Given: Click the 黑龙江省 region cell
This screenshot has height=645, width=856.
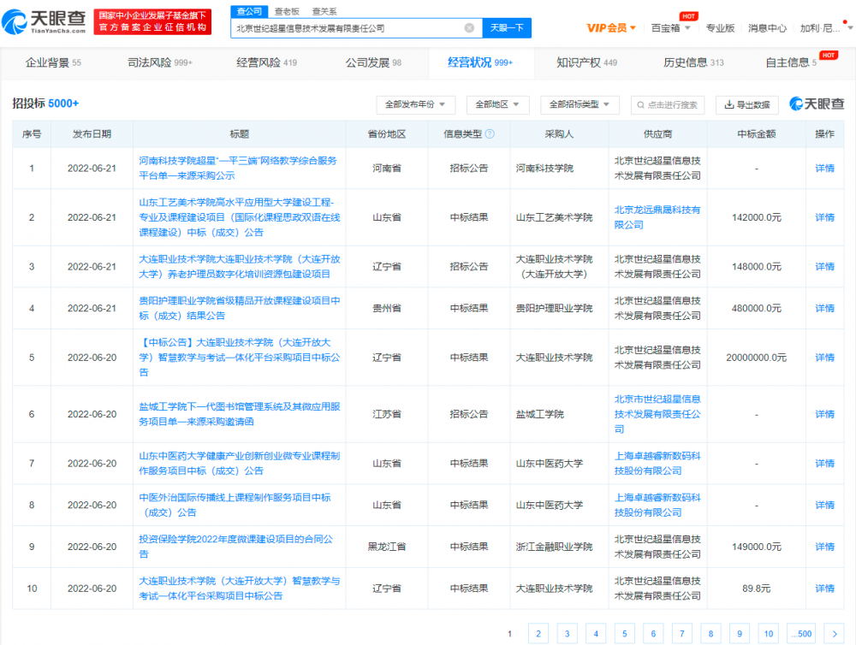Looking at the screenshot, I should 387,547.
